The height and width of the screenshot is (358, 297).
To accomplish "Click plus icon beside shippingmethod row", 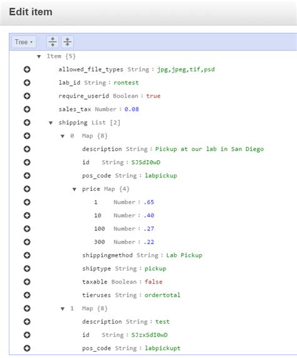I will (x=27, y=255).
